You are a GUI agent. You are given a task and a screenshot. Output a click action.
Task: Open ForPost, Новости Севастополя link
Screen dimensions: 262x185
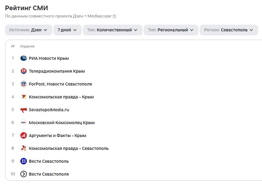tap(60, 84)
